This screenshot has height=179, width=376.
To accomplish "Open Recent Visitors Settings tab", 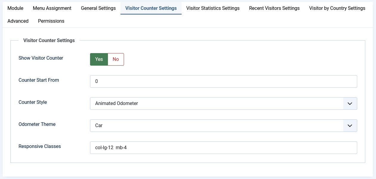I will coord(274,8).
